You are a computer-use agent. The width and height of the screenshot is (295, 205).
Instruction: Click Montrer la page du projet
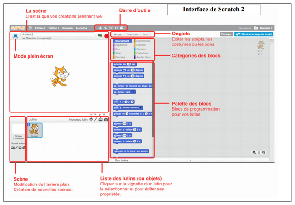pos(254,34)
